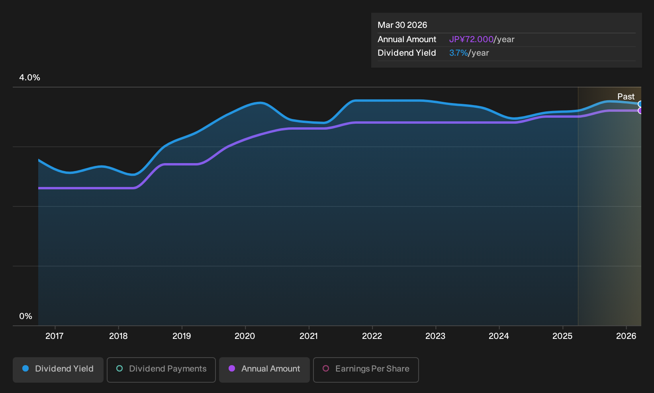Click the 0% y-axis label
The width and height of the screenshot is (654, 393).
(25, 316)
